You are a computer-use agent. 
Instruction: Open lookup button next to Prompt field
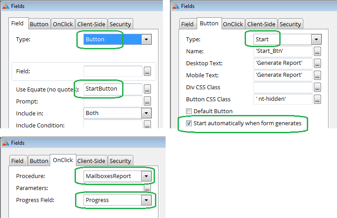[x=147, y=101]
